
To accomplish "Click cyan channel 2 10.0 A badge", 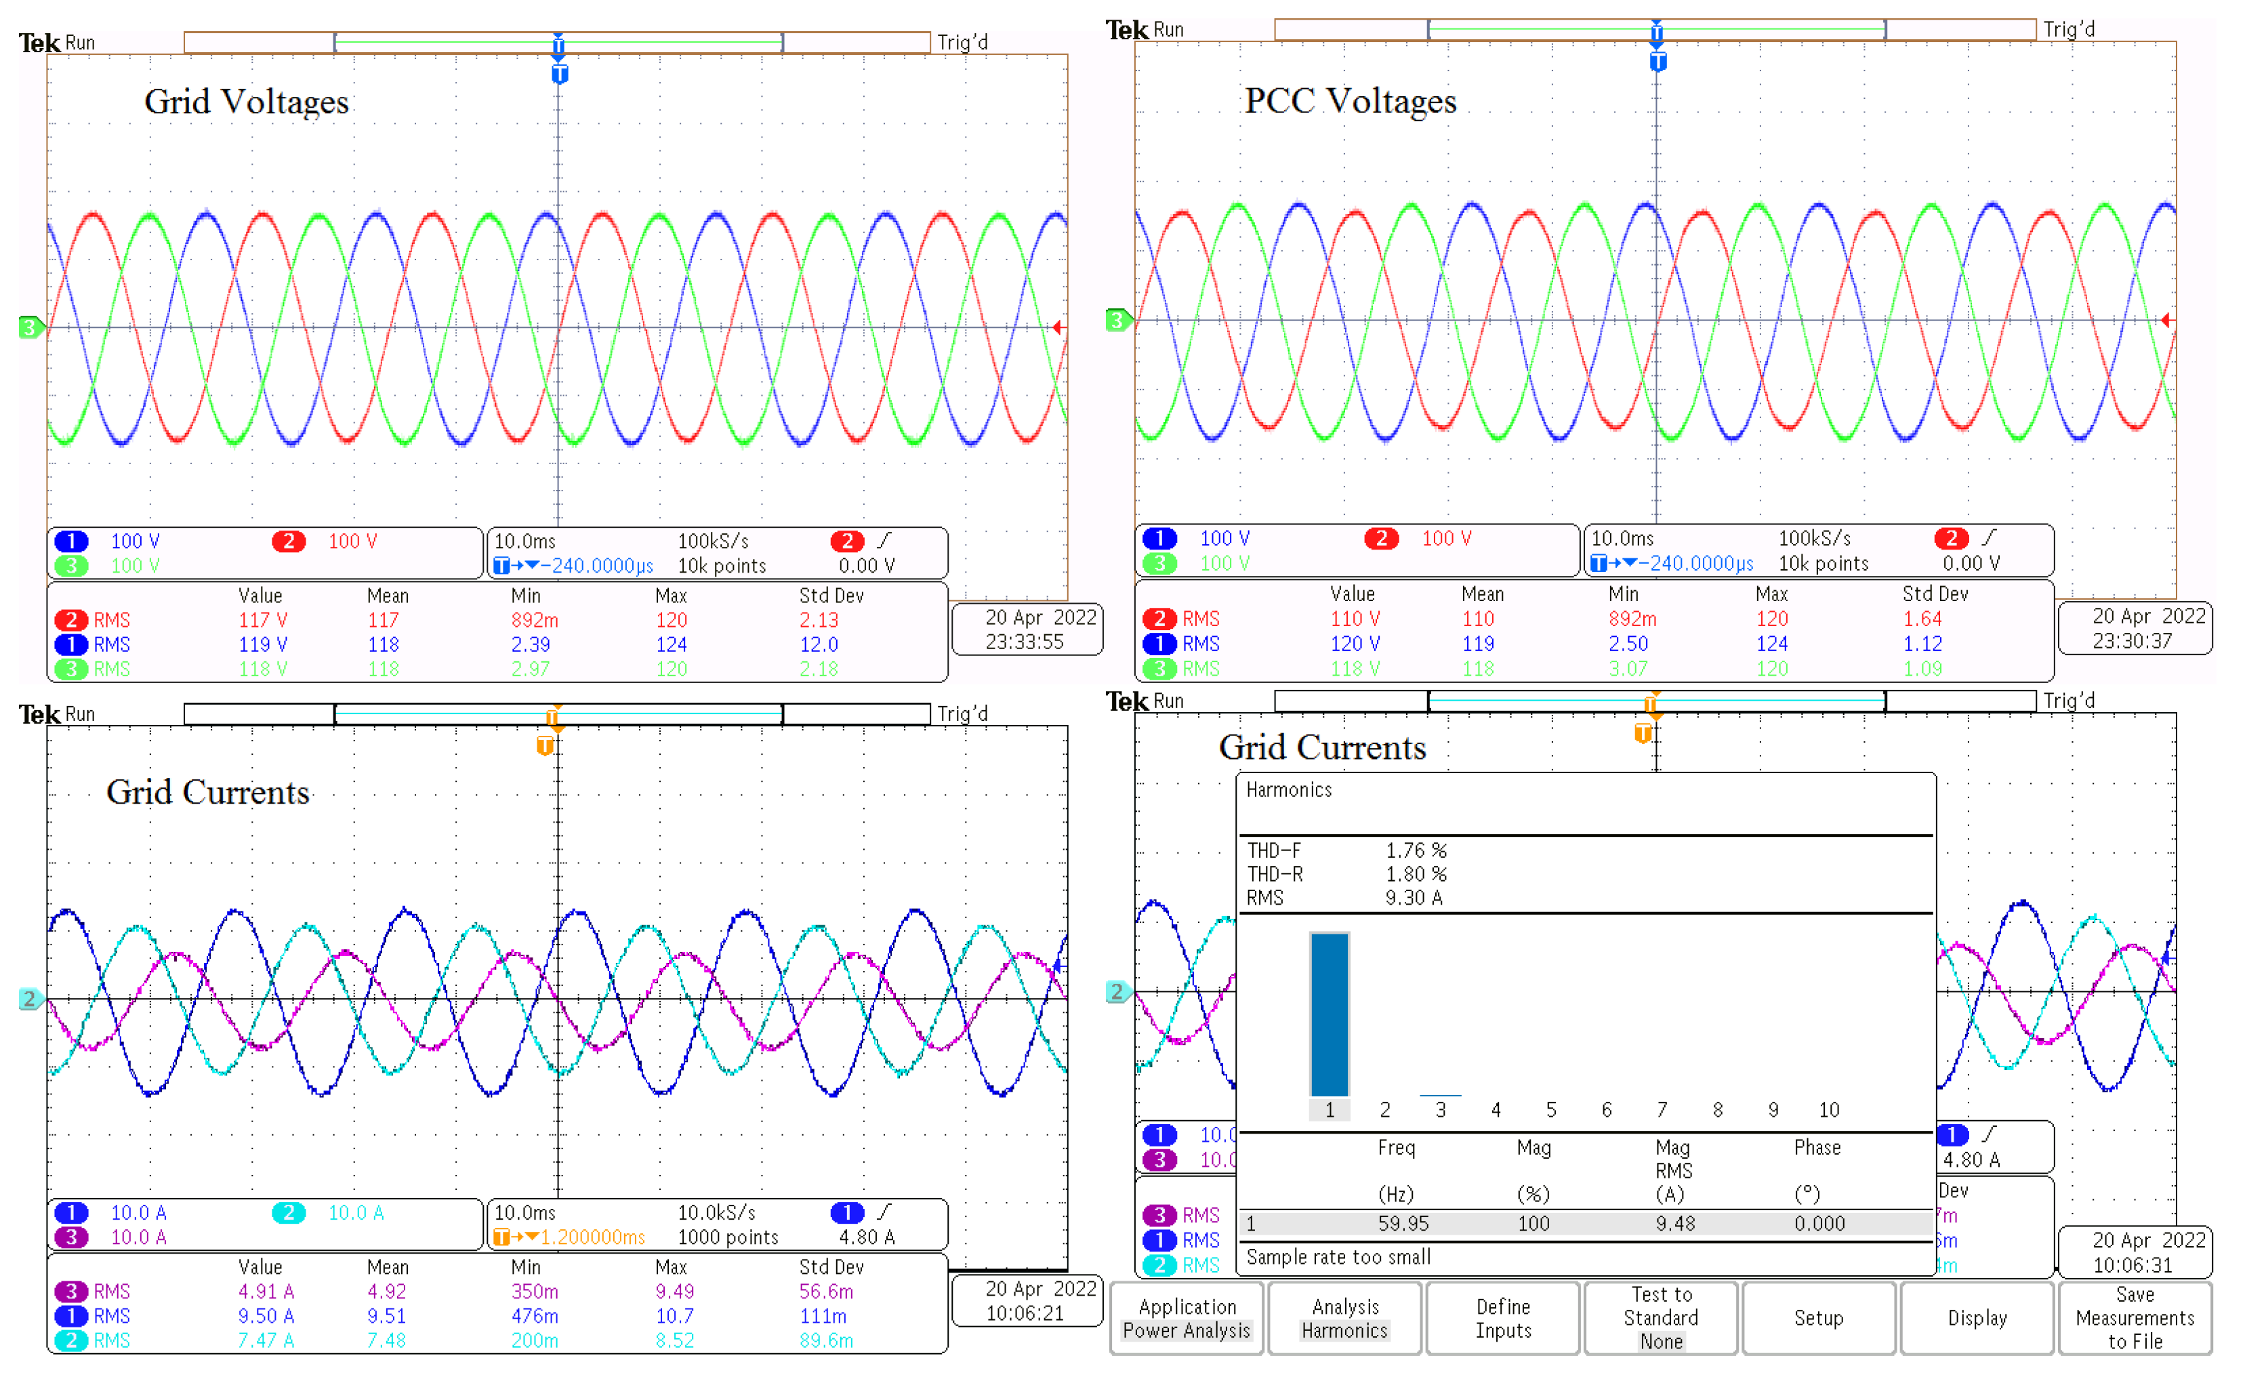I will pos(289,1212).
